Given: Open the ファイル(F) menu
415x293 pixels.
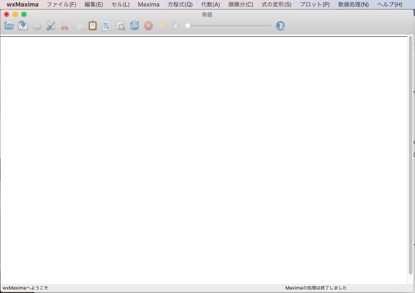Looking at the screenshot, I should pyautogui.click(x=62, y=4).
